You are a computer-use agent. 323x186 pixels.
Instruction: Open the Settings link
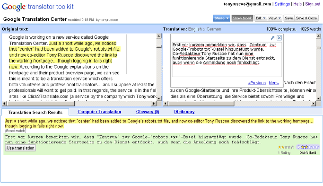pyautogui.click(x=282, y=4)
